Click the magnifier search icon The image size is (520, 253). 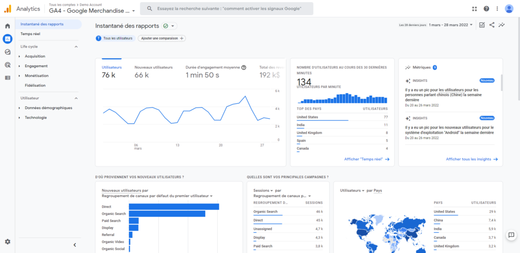150,9
